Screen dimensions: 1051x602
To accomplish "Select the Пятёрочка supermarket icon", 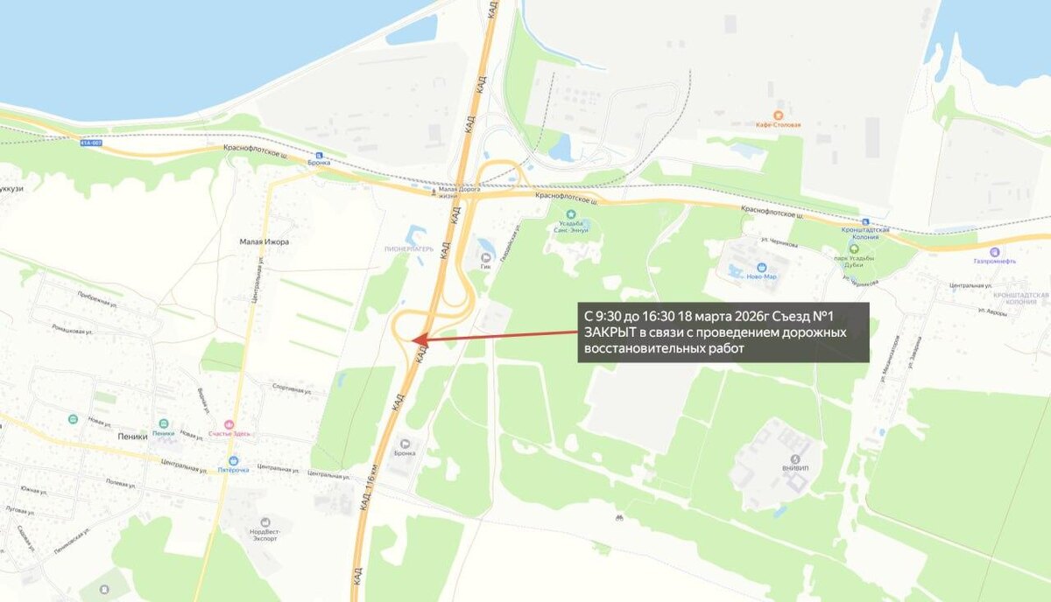I will coord(234,459).
